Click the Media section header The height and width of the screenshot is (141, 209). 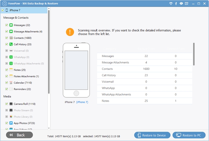(x=7, y=96)
